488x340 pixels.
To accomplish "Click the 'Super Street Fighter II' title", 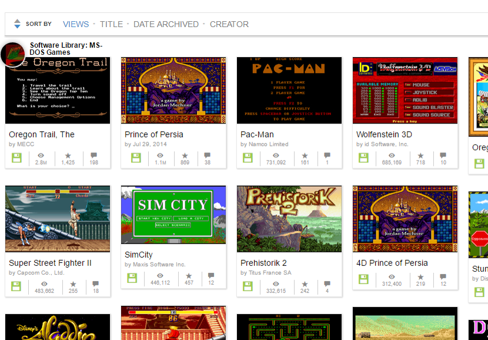I will (50, 263).
